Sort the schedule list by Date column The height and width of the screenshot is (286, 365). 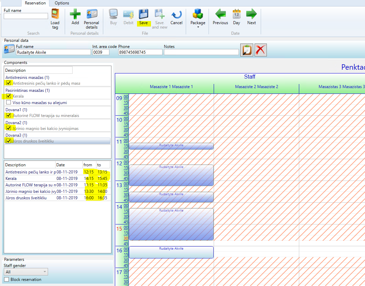(x=69, y=165)
